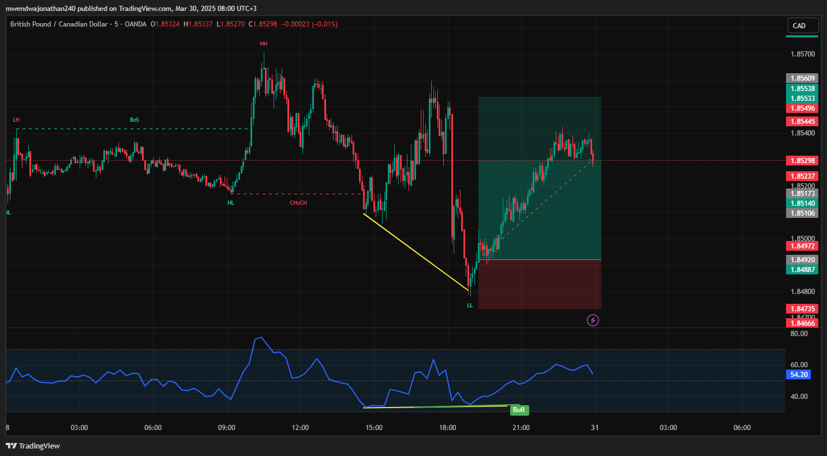Click the HH swing high marker
Screen dimensions: 827x456
(263, 44)
